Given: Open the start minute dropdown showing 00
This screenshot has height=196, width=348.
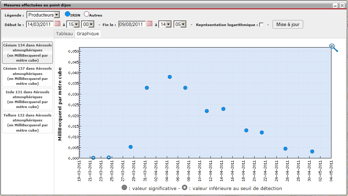Looking at the screenshot, I should pos(88,24).
